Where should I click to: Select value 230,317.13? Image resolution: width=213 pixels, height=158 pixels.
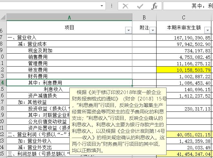[189, 109]
